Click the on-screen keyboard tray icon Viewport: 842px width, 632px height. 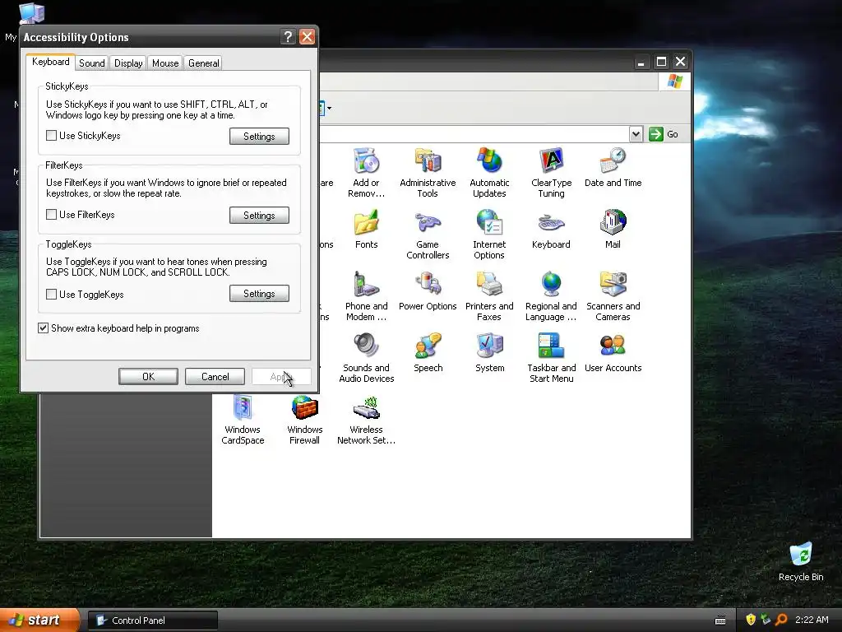tap(720, 620)
